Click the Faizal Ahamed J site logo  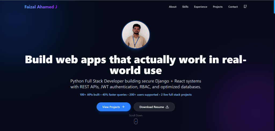pos(41,7)
